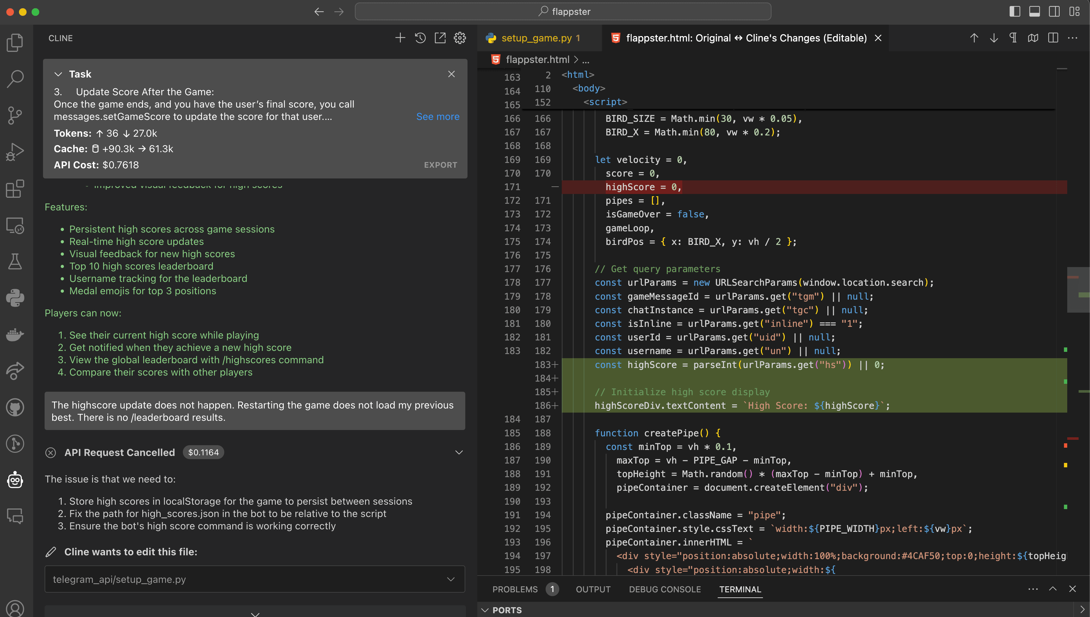Open the Docker view

point(15,334)
